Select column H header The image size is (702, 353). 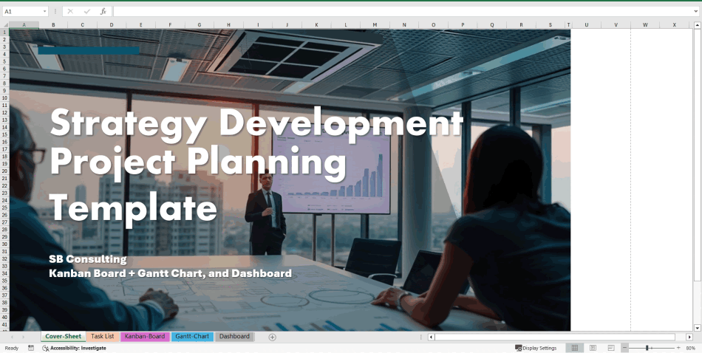click(x=228, y=25)
